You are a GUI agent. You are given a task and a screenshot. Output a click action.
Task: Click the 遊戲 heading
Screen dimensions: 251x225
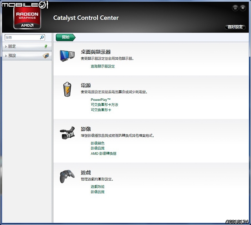pyautogui.click(x=86, y=172)
